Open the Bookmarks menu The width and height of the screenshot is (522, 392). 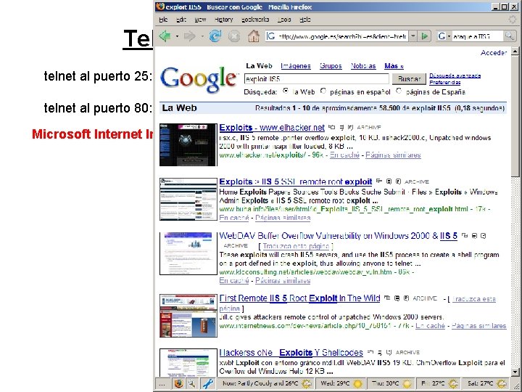255,20
